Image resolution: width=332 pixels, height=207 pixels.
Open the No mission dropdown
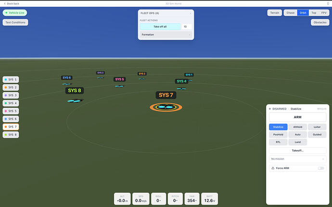[x=297, y=159]
